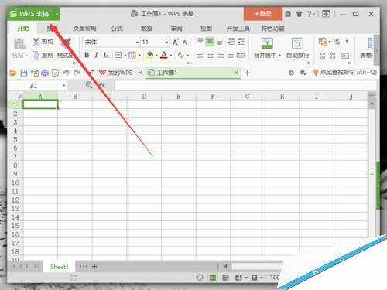387x290 pixels.
Task: Expand the WPS 表格 menu dropdown arrow
Action: [x=57, y=14]
